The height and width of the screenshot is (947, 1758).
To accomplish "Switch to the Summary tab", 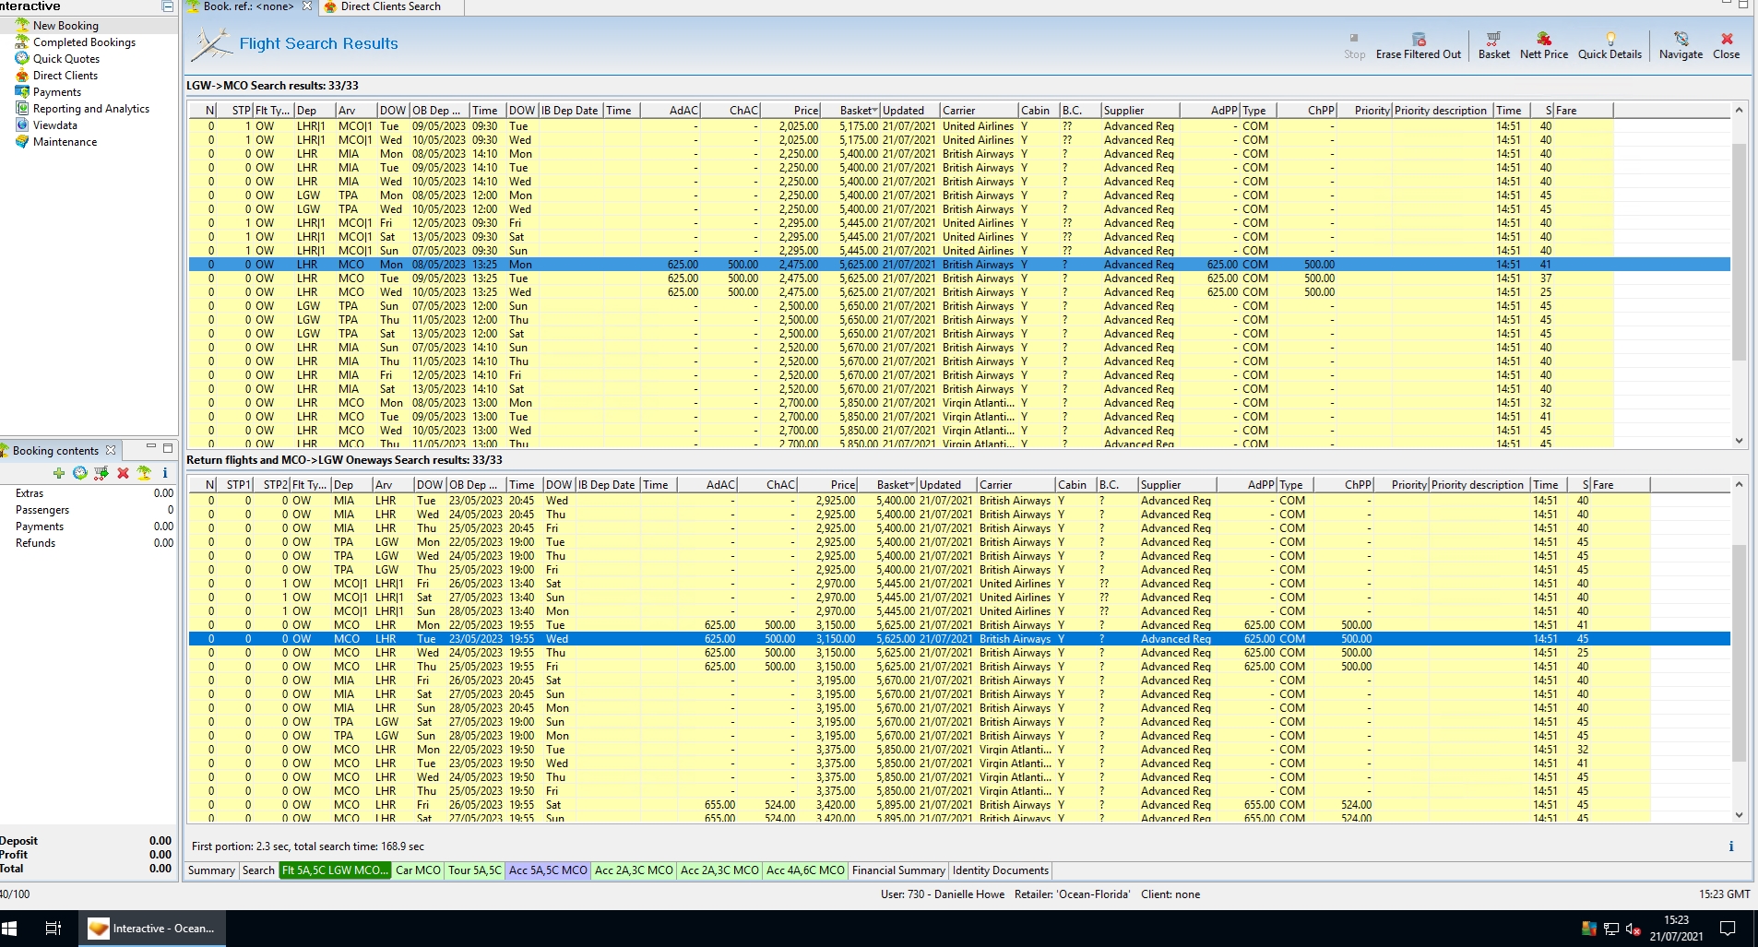I will click(211, 870).
